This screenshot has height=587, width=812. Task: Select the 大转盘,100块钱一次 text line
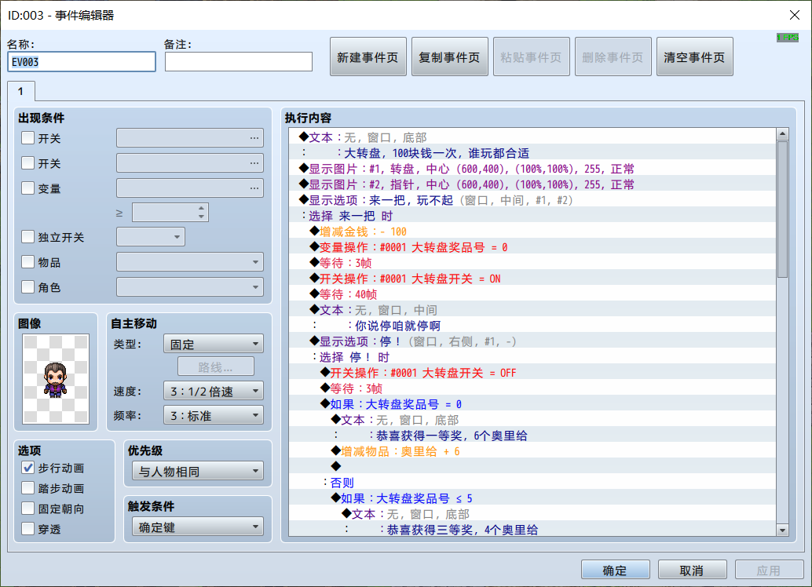click(532, 153)
